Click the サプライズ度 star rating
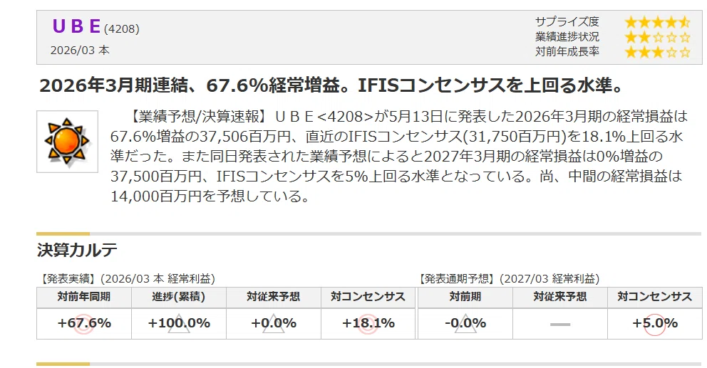 point(657,21)
